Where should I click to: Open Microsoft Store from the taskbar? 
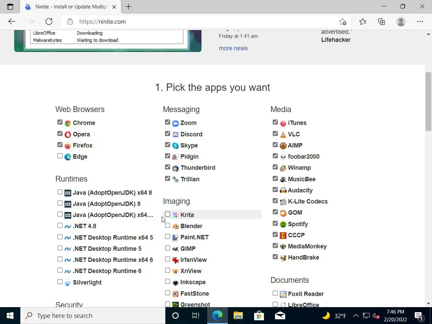click(259, 316)
